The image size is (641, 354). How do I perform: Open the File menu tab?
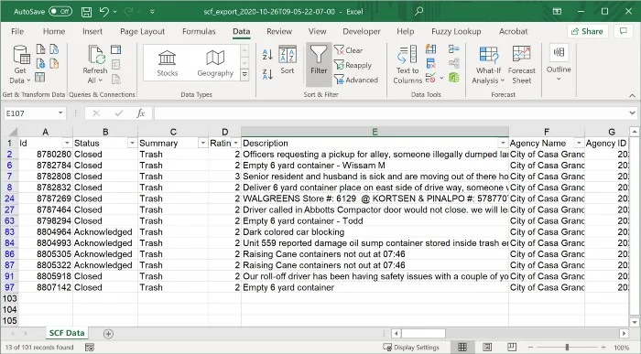tap(17, 31)
